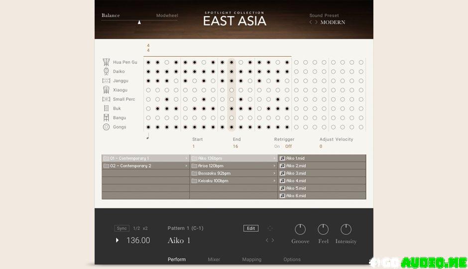
Task: Click the End step value 16
Action: pyautogui.click(x=235, y=146)
